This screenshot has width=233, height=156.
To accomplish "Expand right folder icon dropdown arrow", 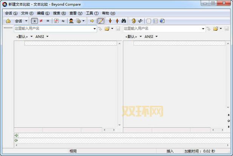I will pos(221,28).
